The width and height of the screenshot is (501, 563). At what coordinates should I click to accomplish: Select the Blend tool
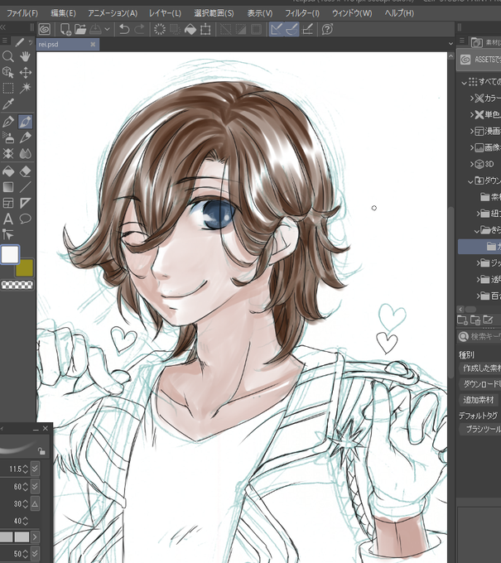pyautogui.click(x=25, y=154)
